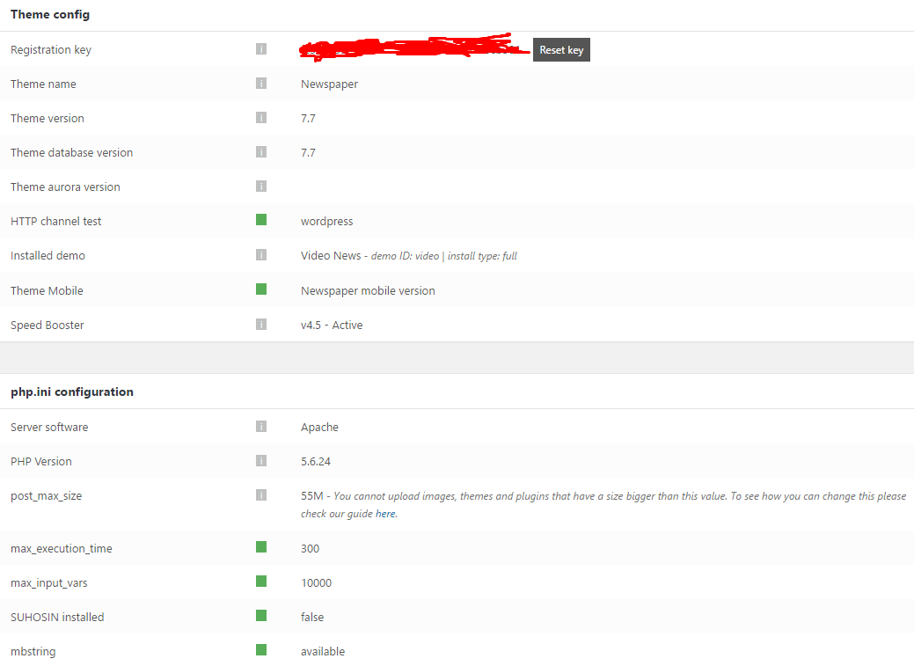Select the Theme version value 7.7
The height and width of the screenshot is (666, 914).
click(x=308, y=119)
